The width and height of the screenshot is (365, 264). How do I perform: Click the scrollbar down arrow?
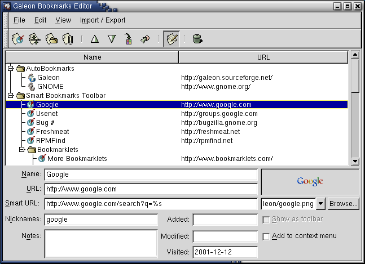355,161
